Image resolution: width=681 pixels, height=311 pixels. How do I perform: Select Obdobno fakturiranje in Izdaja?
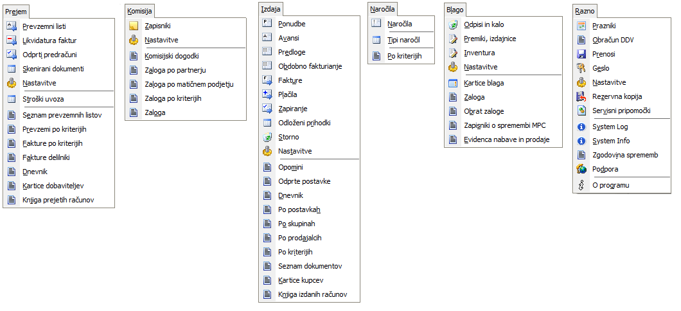310,66
